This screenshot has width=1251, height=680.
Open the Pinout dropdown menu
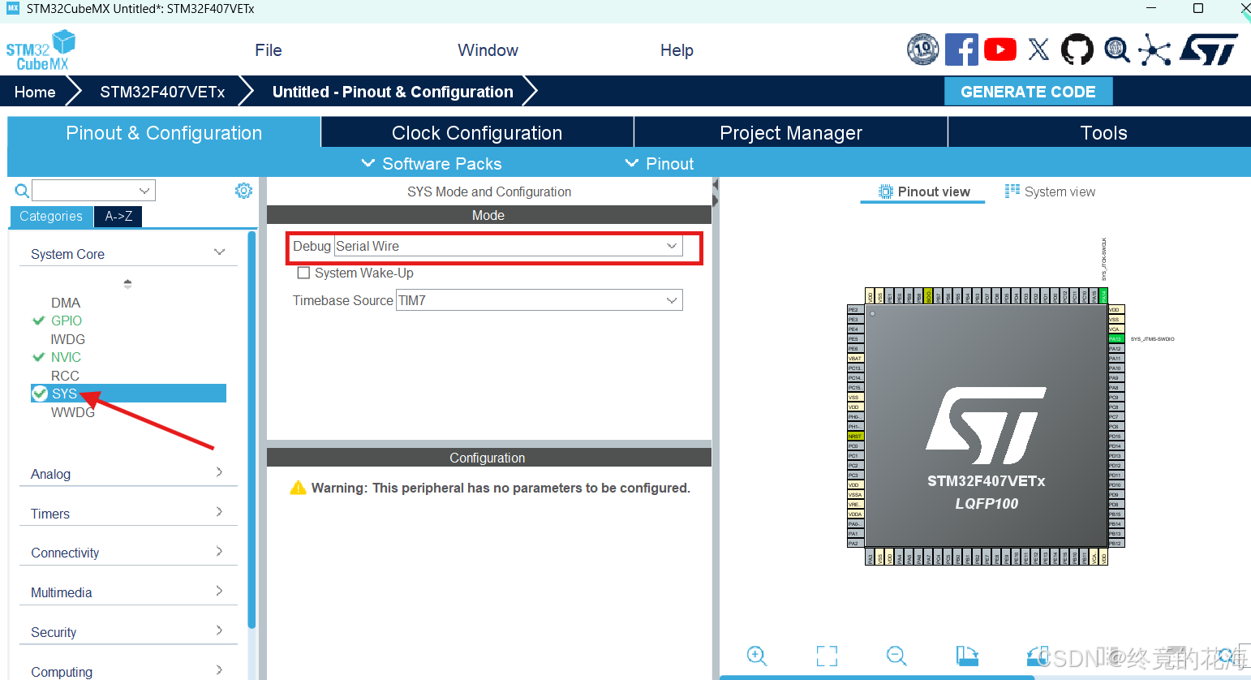[660, 164]
